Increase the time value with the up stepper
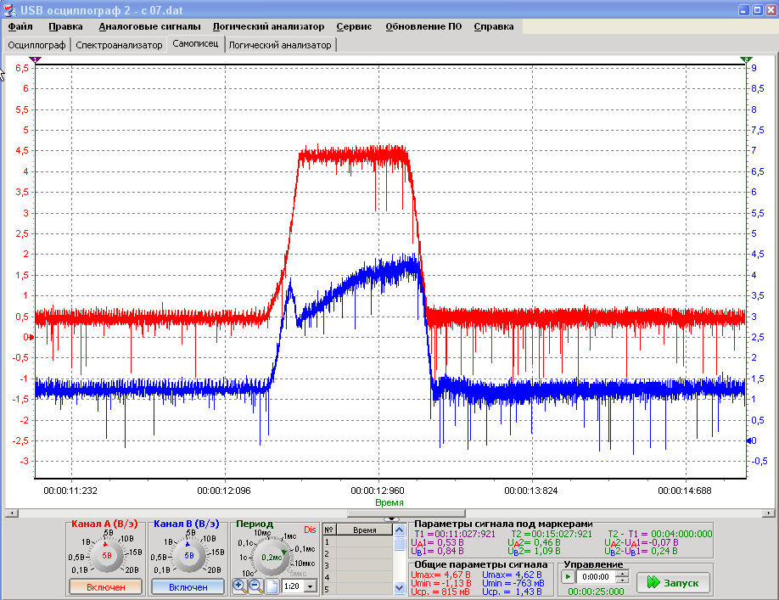 [622, 574]
